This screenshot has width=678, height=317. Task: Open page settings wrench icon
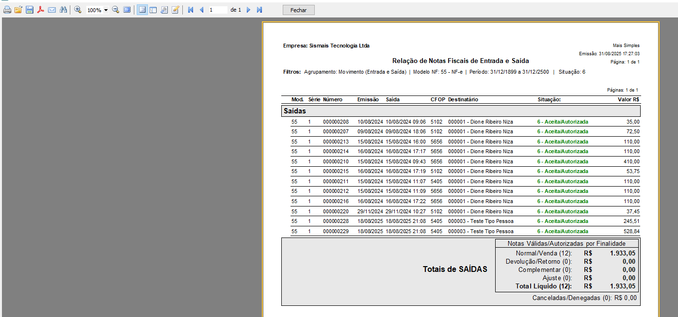click(x=164, y=10)
